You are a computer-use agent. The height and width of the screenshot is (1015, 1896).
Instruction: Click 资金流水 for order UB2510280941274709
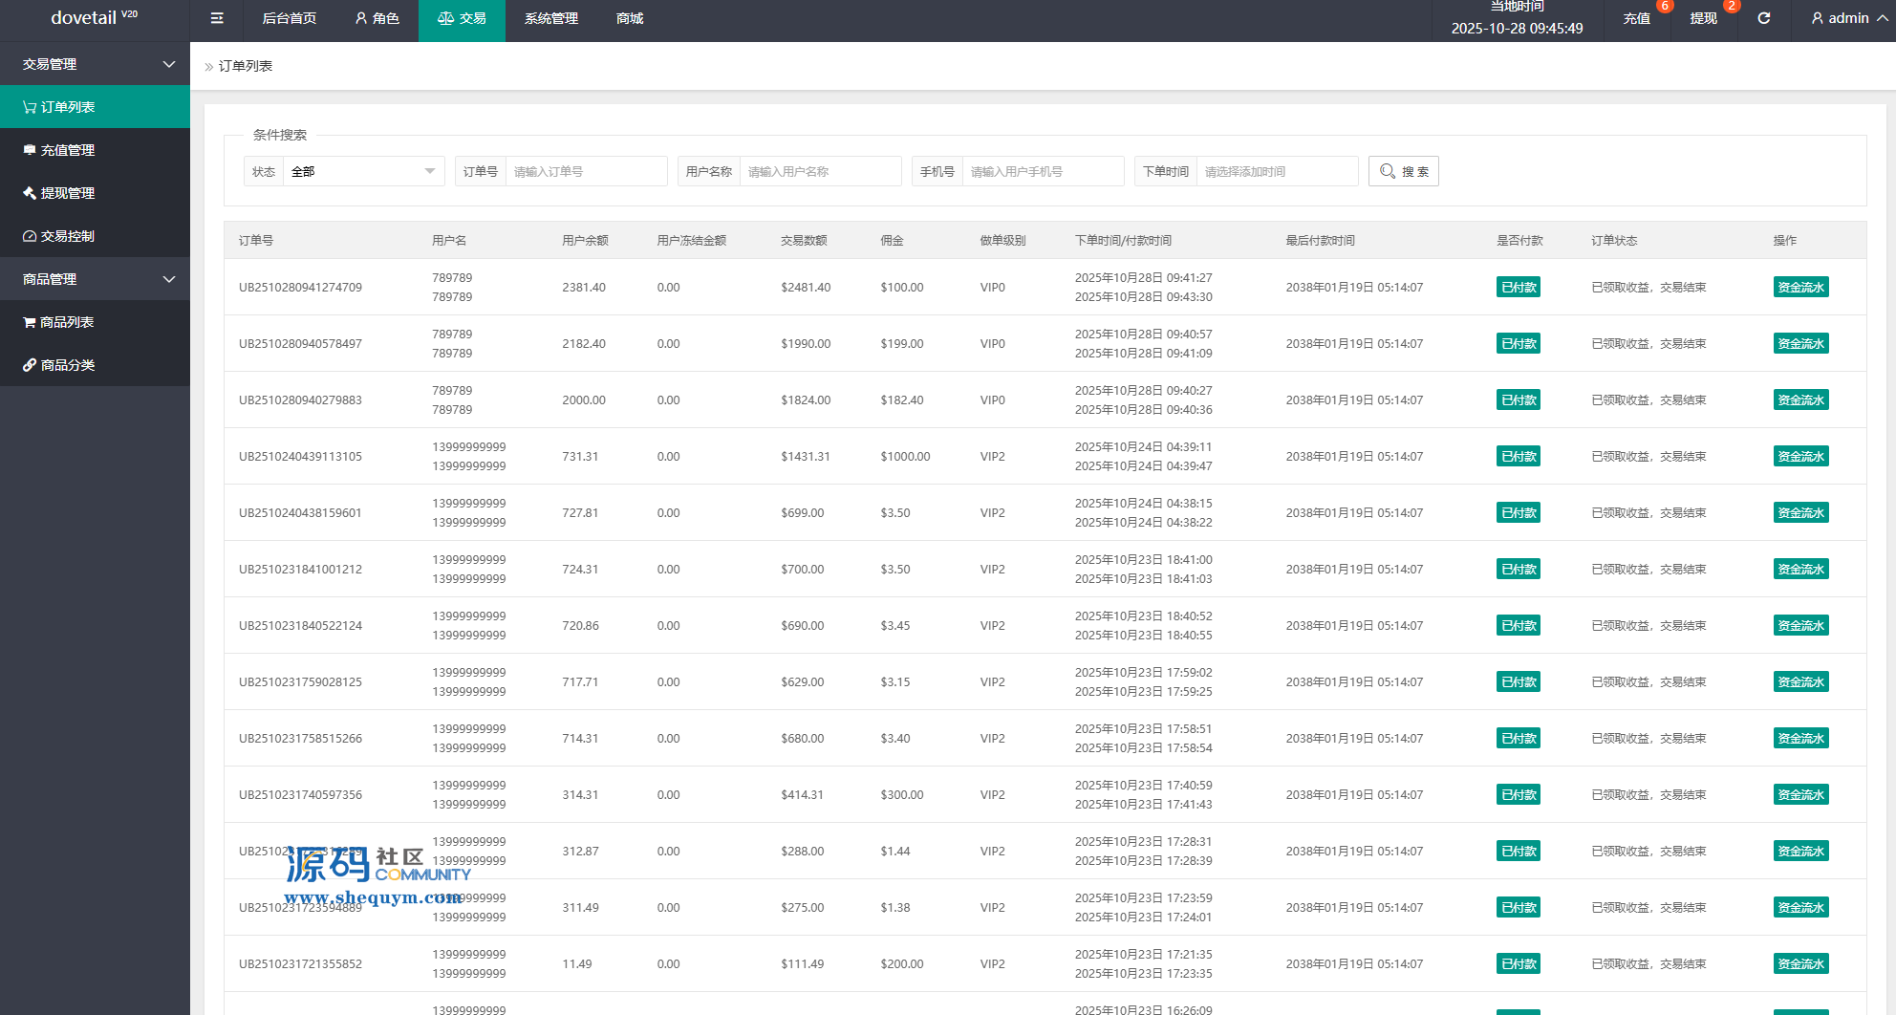1800,287
